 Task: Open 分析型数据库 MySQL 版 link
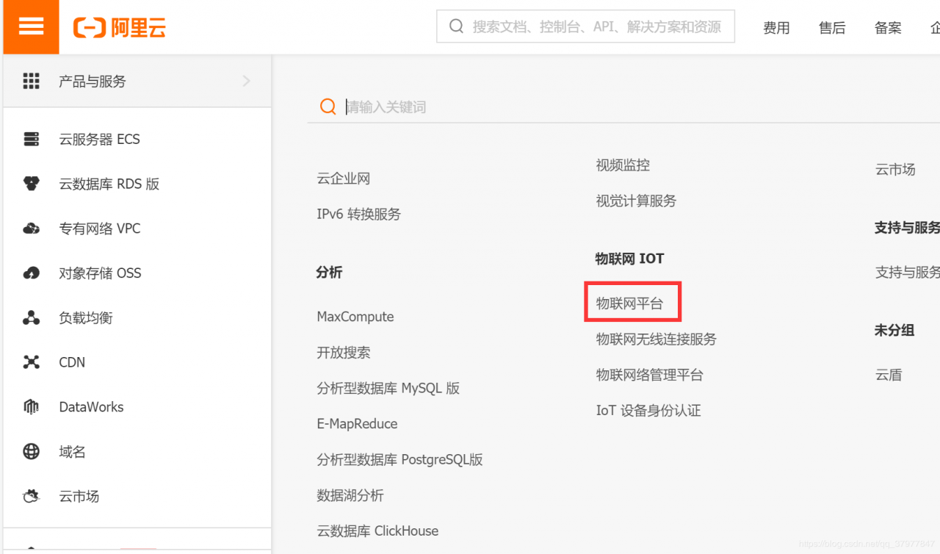tap(388, 388)
